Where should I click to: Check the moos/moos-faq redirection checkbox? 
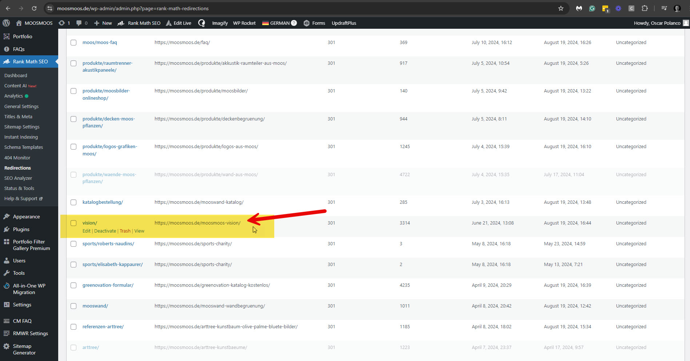pyautogui.click(x=73, y=43)
